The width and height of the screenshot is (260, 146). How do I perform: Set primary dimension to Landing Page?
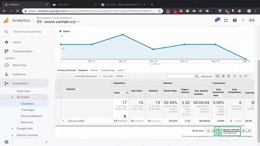[108, 70]
